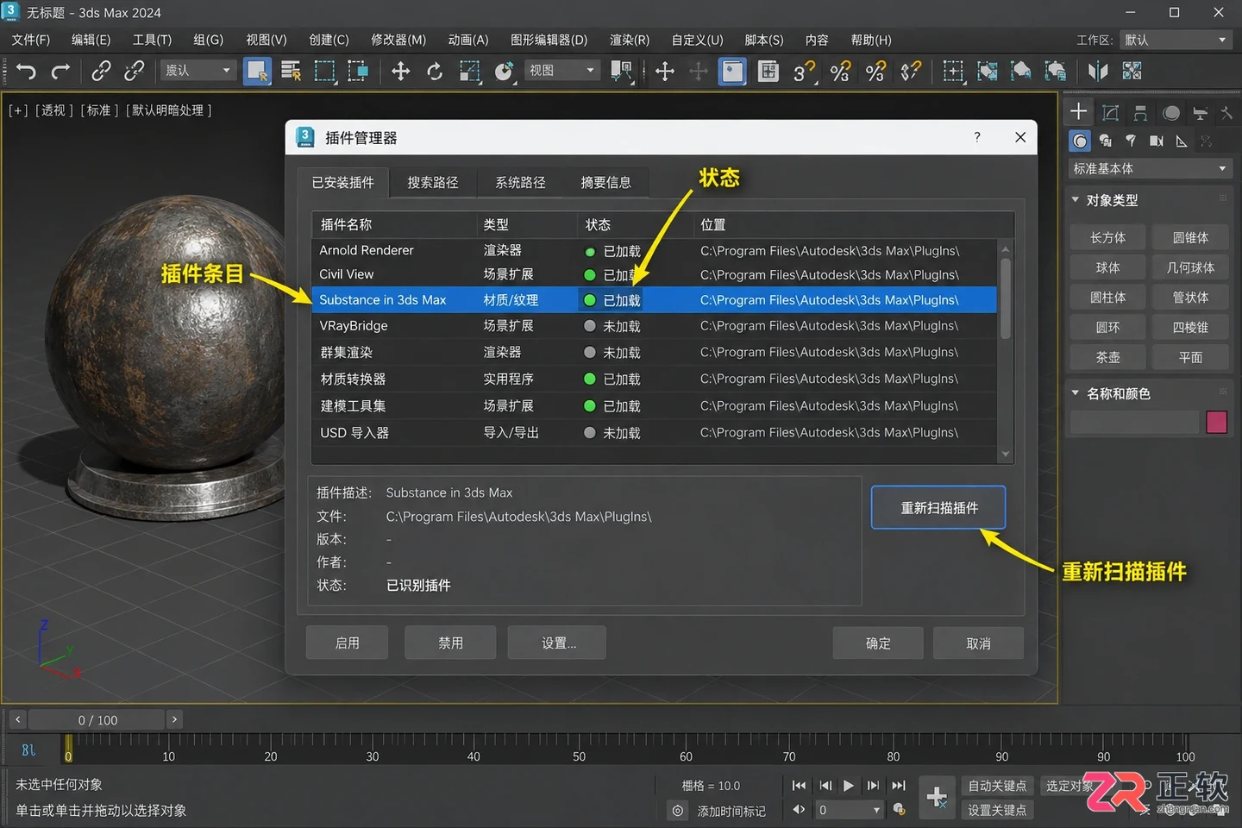Click the 茶壶 object type button
The width and height of the screenshot is (1242, 828).
(x=1107, y=357)
